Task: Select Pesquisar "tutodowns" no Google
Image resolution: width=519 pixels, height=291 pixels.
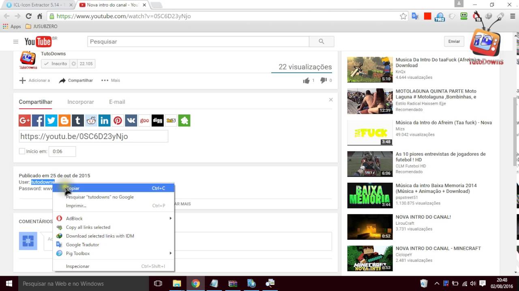Action: tap(114, 197)
